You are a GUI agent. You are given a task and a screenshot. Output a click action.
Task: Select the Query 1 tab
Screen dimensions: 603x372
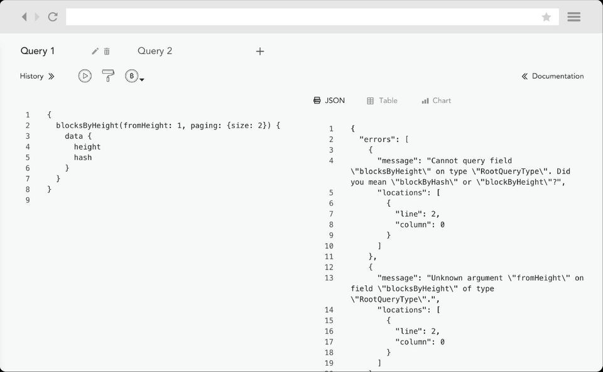38,51
